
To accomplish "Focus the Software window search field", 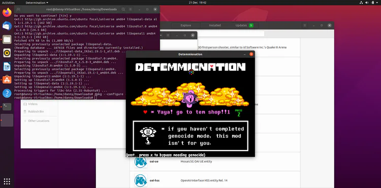I will (231, 34).
